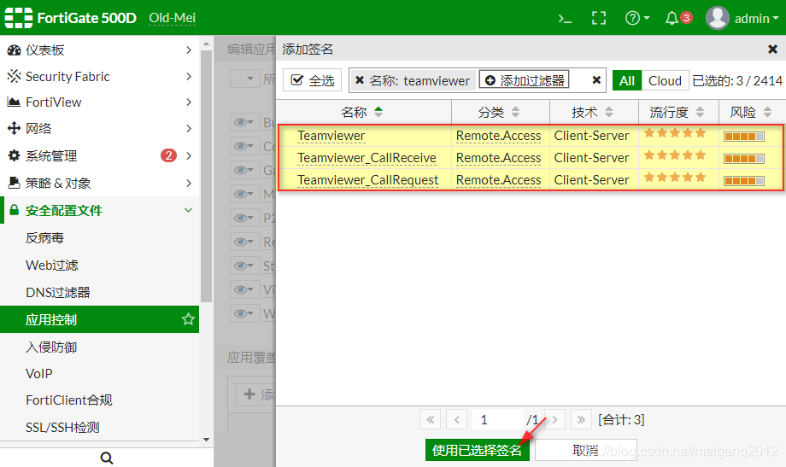Toggle the eye icon on second background row
The height and width of the screenshot is (467, 786).
(x=244, y=146)
